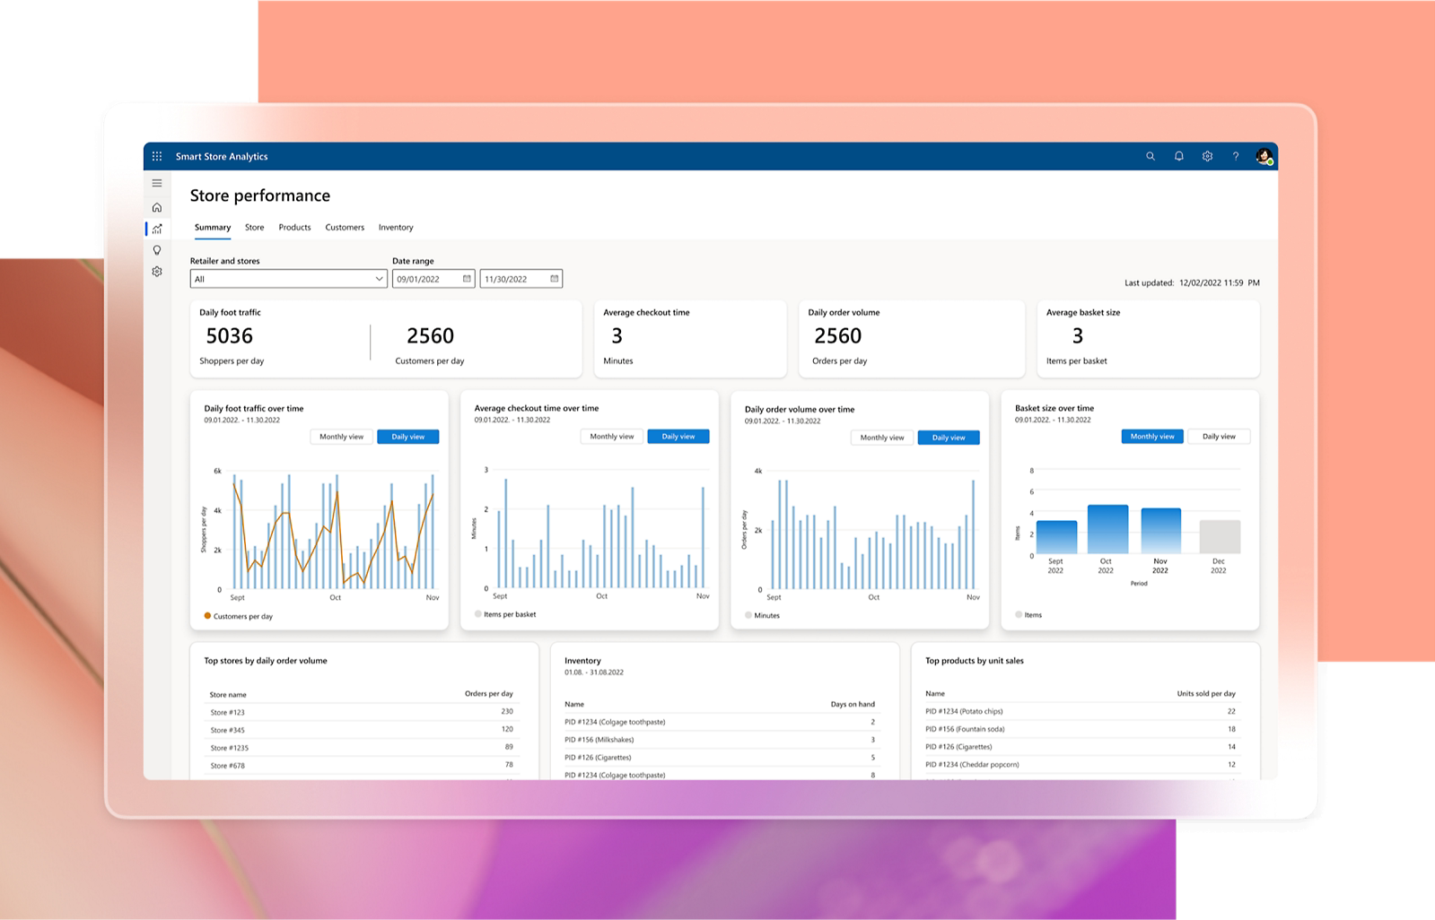The image size is (1435, 920).
Task: Select the analytics chart sidebar icon
Action: click(x=157, y=229)
